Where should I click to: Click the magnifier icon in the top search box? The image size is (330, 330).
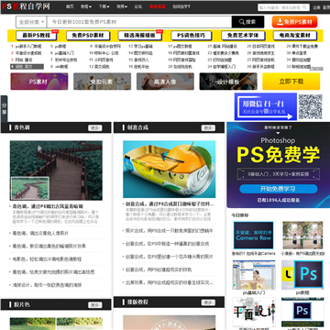pos(304,6)
